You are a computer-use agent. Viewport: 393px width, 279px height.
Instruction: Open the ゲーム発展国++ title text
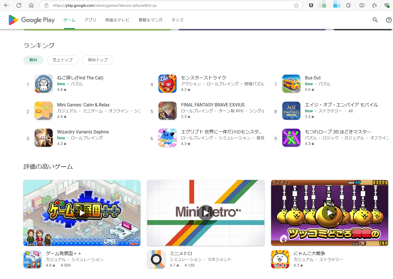click(x=64, y=253)
